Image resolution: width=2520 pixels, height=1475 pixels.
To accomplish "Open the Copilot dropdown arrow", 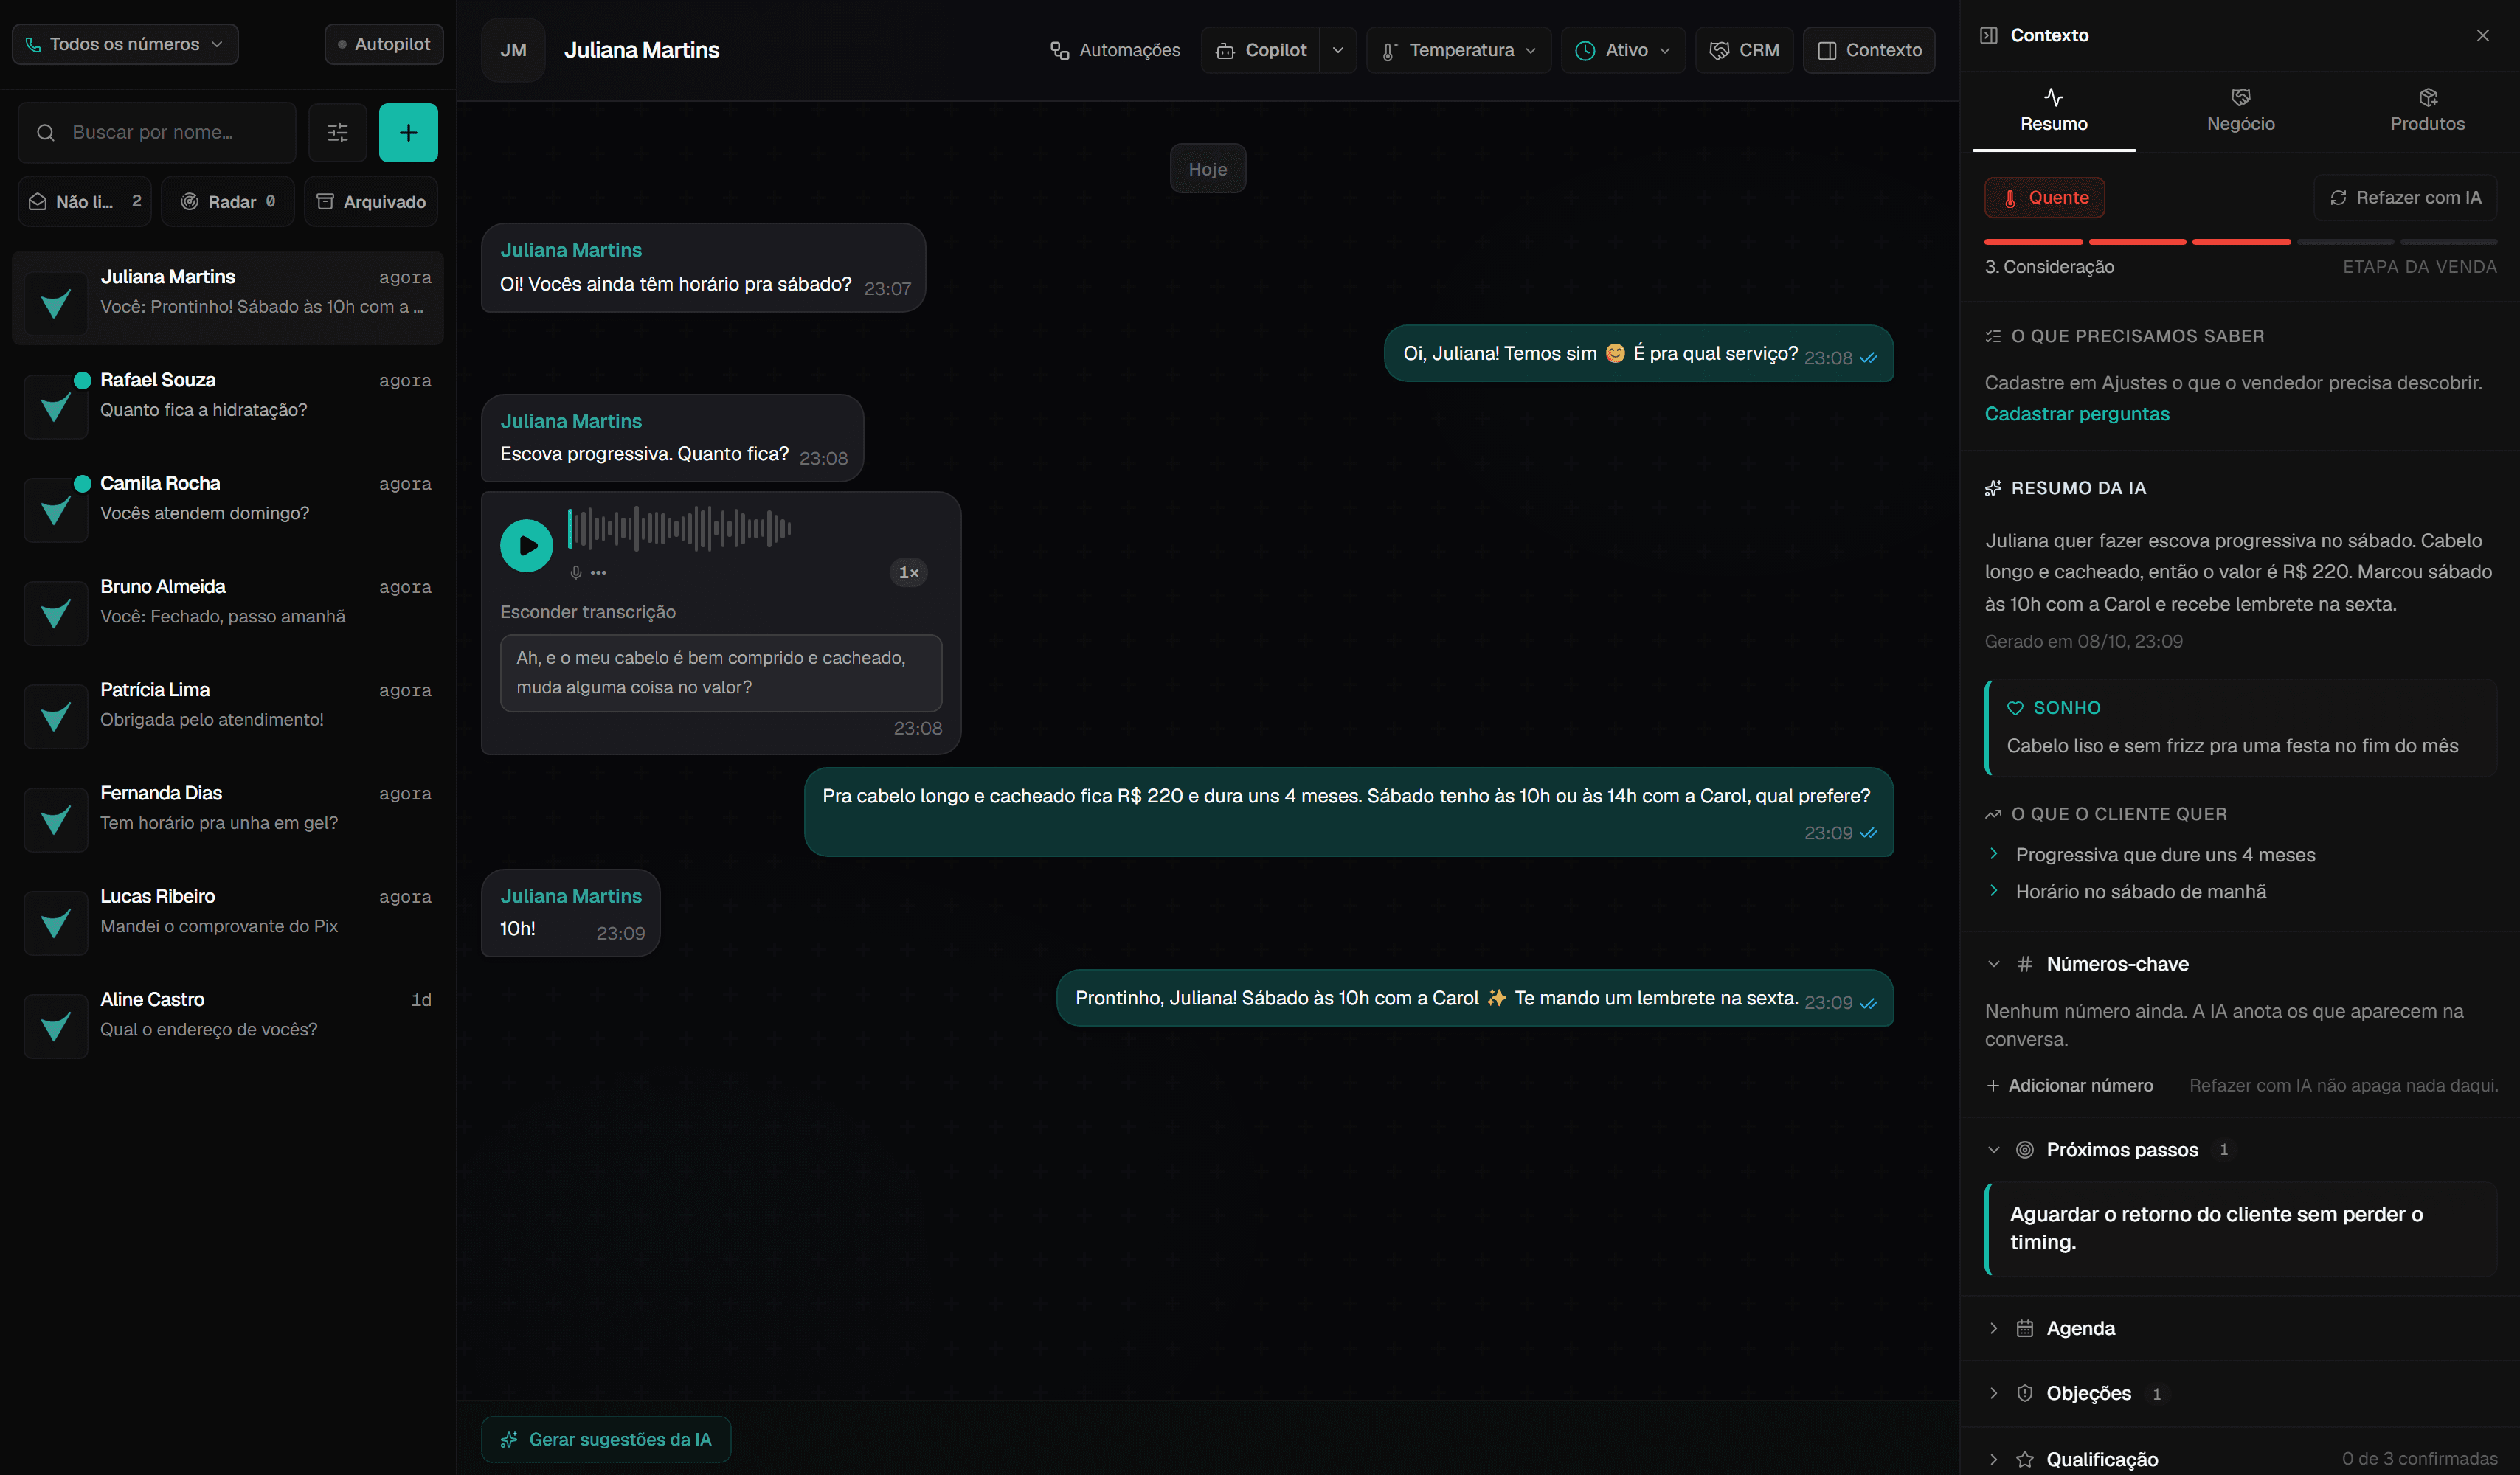I will point(1338,50).
